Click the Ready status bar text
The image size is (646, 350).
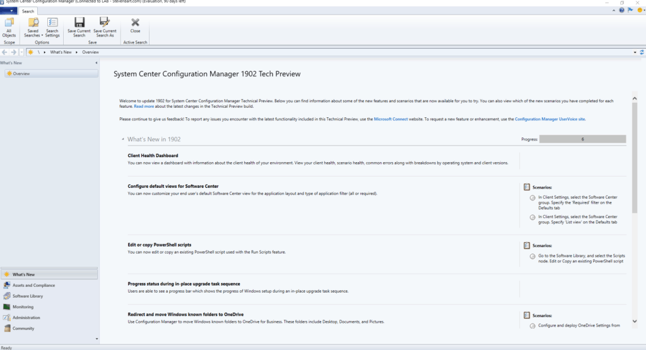[x=6, y=347]
